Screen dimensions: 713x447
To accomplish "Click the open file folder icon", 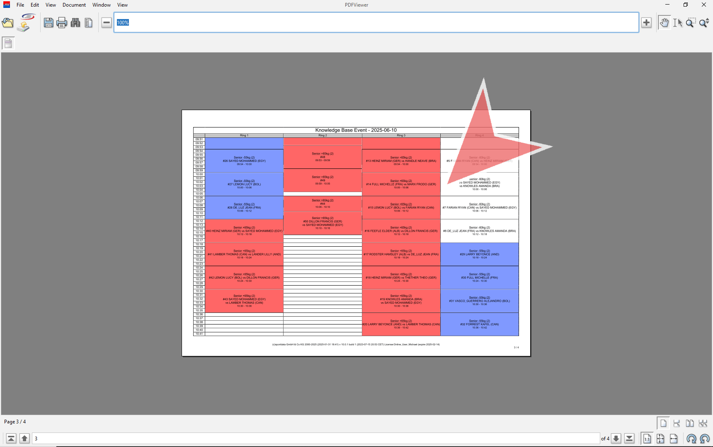I will (8, 23).
